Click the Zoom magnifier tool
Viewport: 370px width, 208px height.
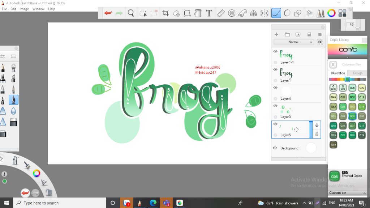pyautogui.click(x=131, y=13)
